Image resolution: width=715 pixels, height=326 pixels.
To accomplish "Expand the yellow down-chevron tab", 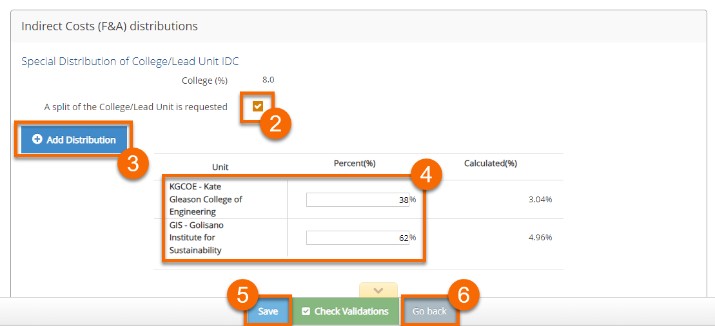I will 378,291.
